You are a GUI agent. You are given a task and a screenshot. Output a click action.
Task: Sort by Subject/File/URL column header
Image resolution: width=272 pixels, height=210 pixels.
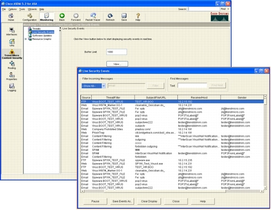(x=156, y=97)
